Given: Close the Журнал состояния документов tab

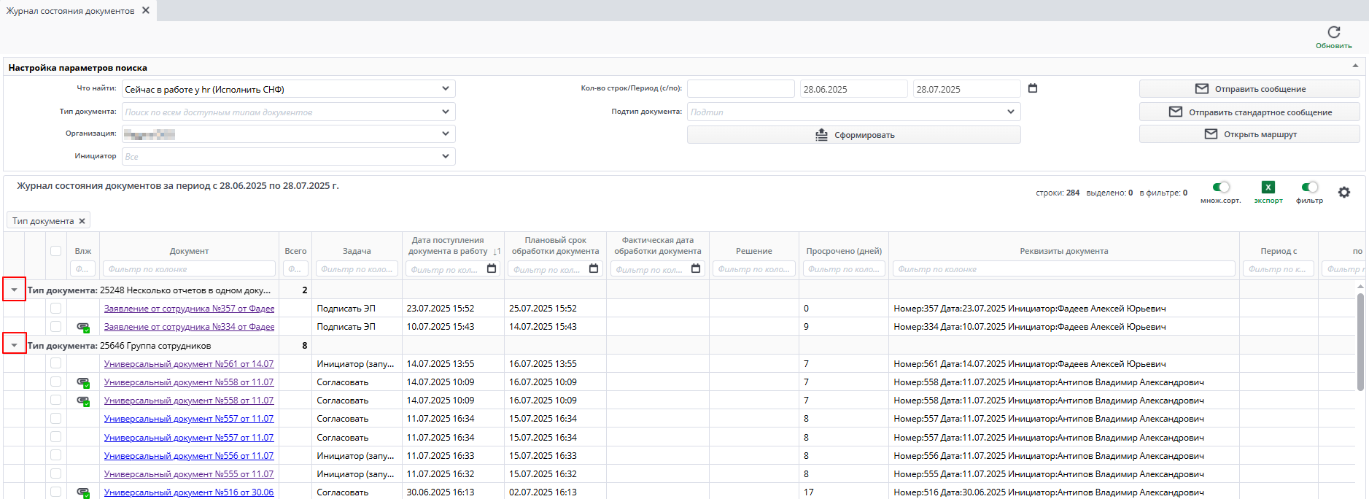Looking at the screenshot, I should 146,10.
